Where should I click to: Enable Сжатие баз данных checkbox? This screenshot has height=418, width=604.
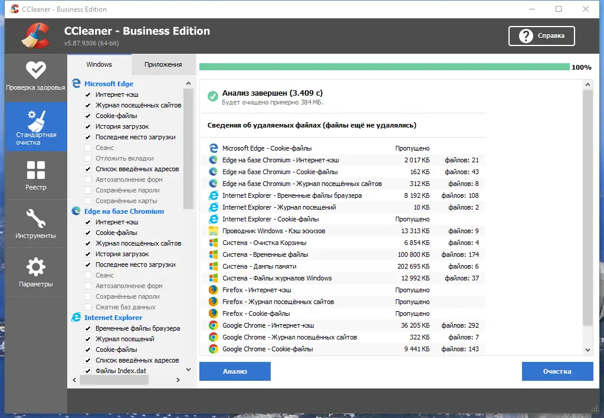point(88,307)
